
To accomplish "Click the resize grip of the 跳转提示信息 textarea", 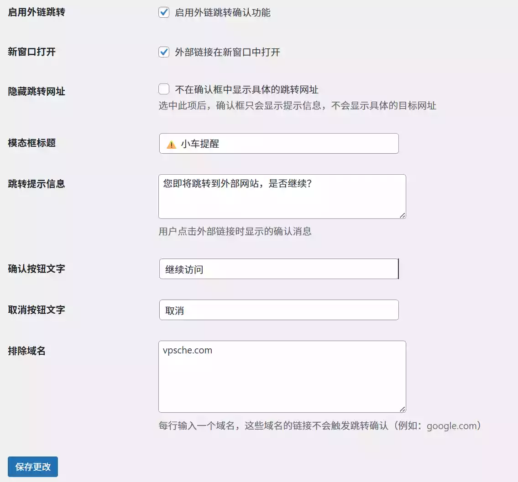I will (403, 216).
